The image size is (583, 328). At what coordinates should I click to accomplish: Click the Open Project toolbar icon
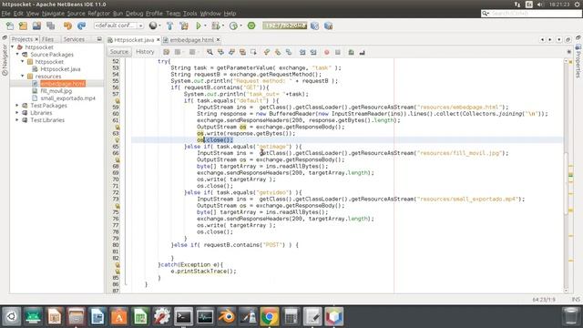(36, 26)
